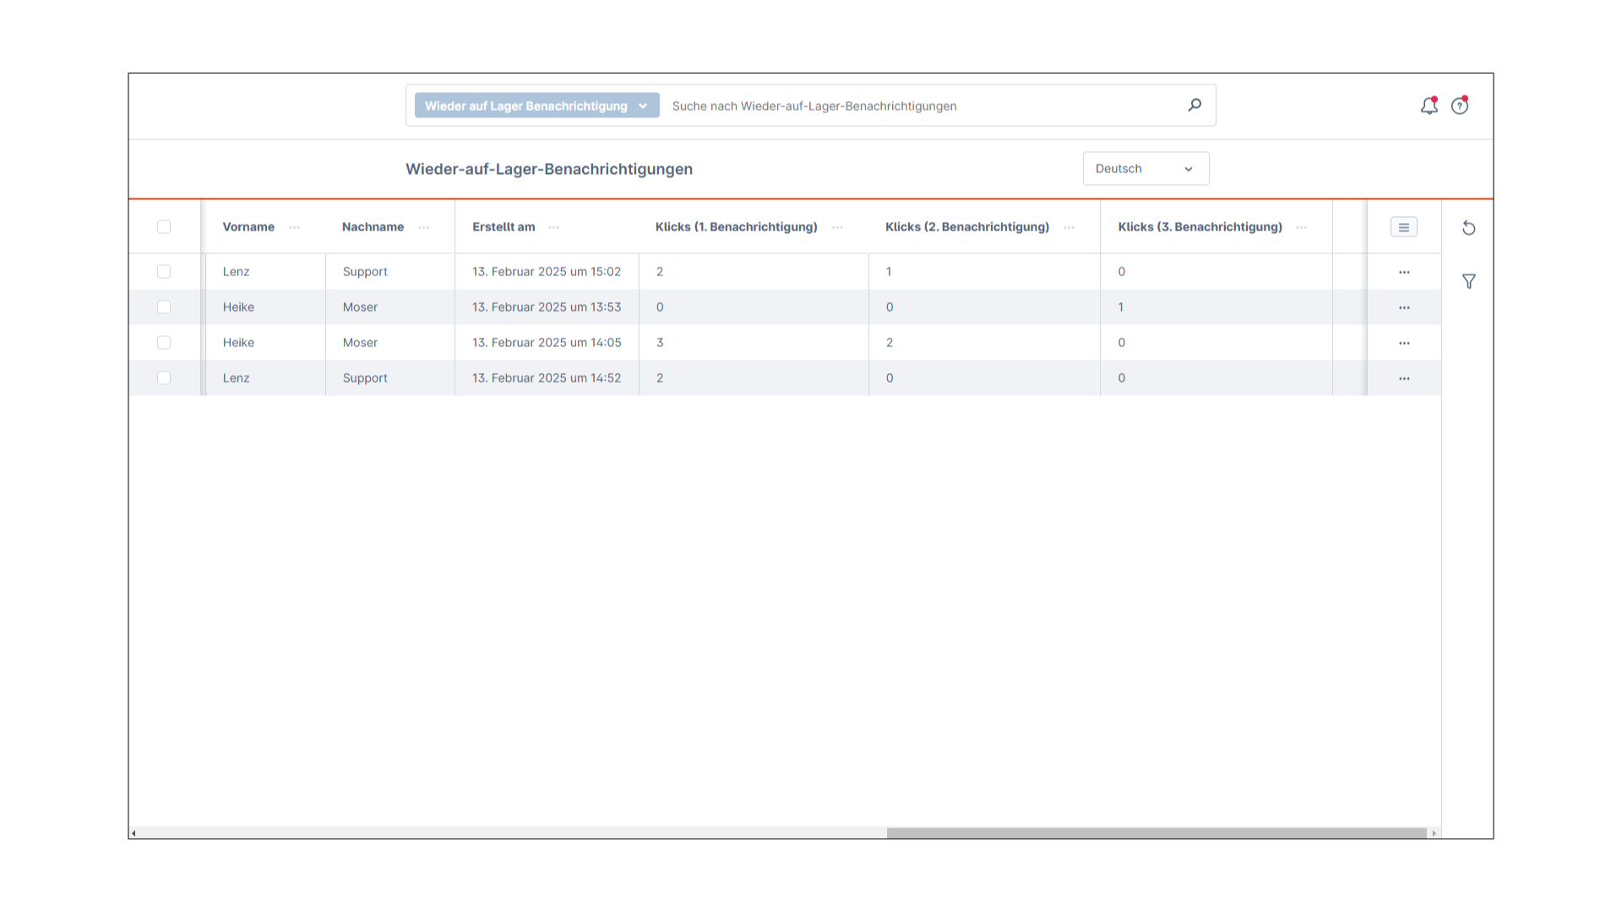
Task: Open Klicks (1. Benachrichtigung) column options
Action: (x=837, y=227)
